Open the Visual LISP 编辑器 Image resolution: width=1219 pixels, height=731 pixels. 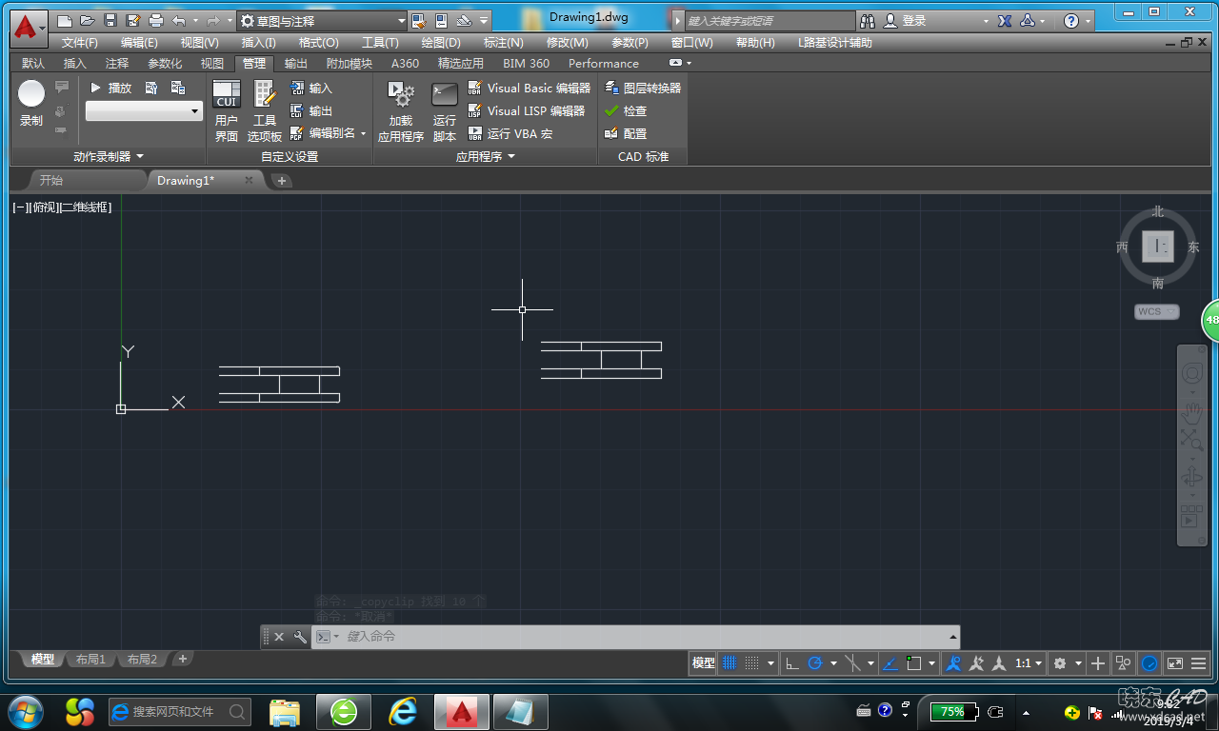pyautogui.click(x=527, y=110)
